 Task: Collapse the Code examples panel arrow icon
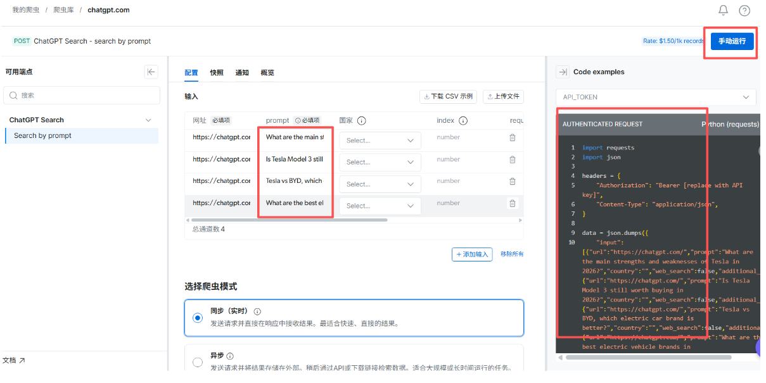(562, 72)
